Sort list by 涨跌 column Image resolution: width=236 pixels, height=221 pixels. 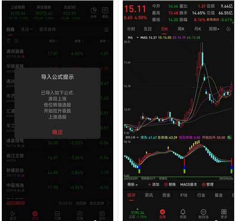coord(104,41)
